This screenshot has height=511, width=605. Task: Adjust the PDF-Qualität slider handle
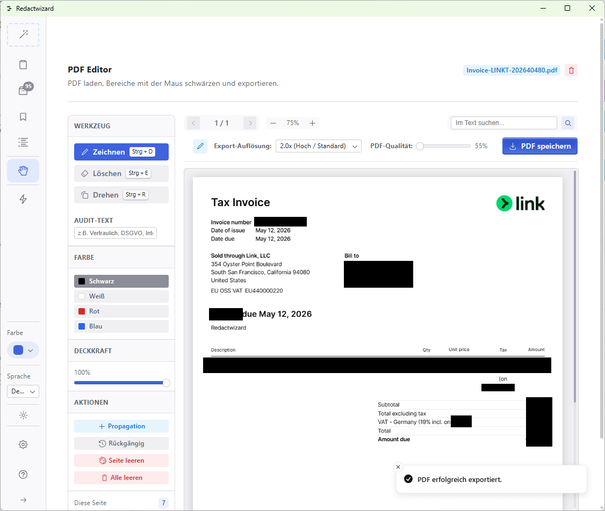click(420, 146)
